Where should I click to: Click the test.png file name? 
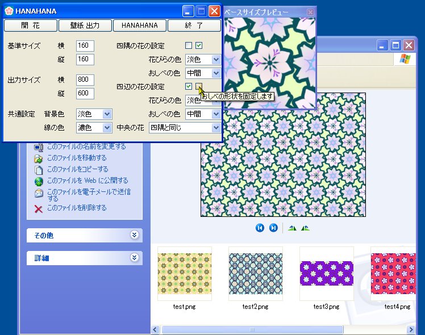click(x=184, y=307)
